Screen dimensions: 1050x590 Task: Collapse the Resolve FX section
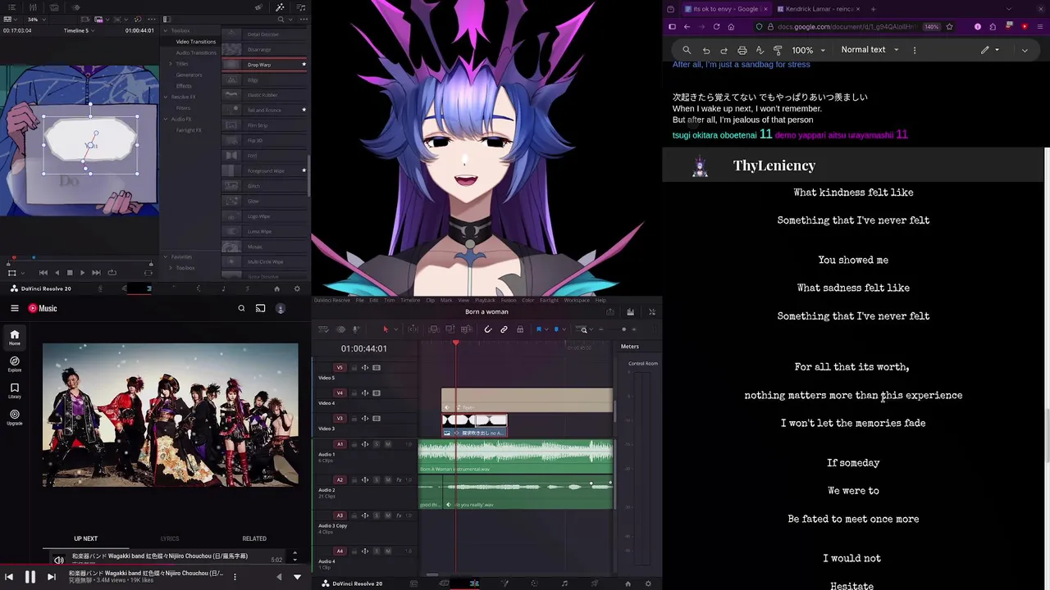click(x=166, y=97)
